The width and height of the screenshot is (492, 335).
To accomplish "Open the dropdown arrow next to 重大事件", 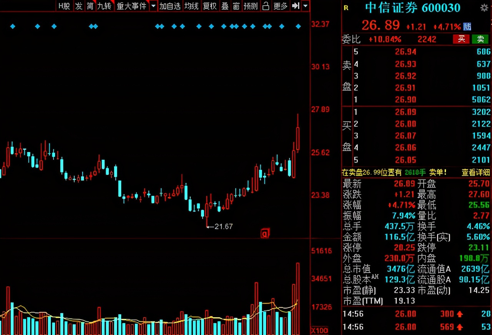I will tap(153, 7).
